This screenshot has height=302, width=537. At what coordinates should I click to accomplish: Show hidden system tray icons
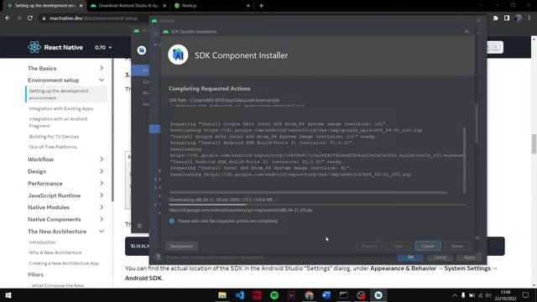(455, 295)
